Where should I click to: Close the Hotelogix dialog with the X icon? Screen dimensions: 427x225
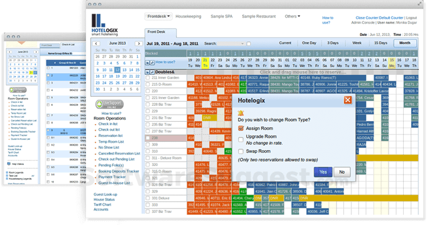(x=348, y=100)
